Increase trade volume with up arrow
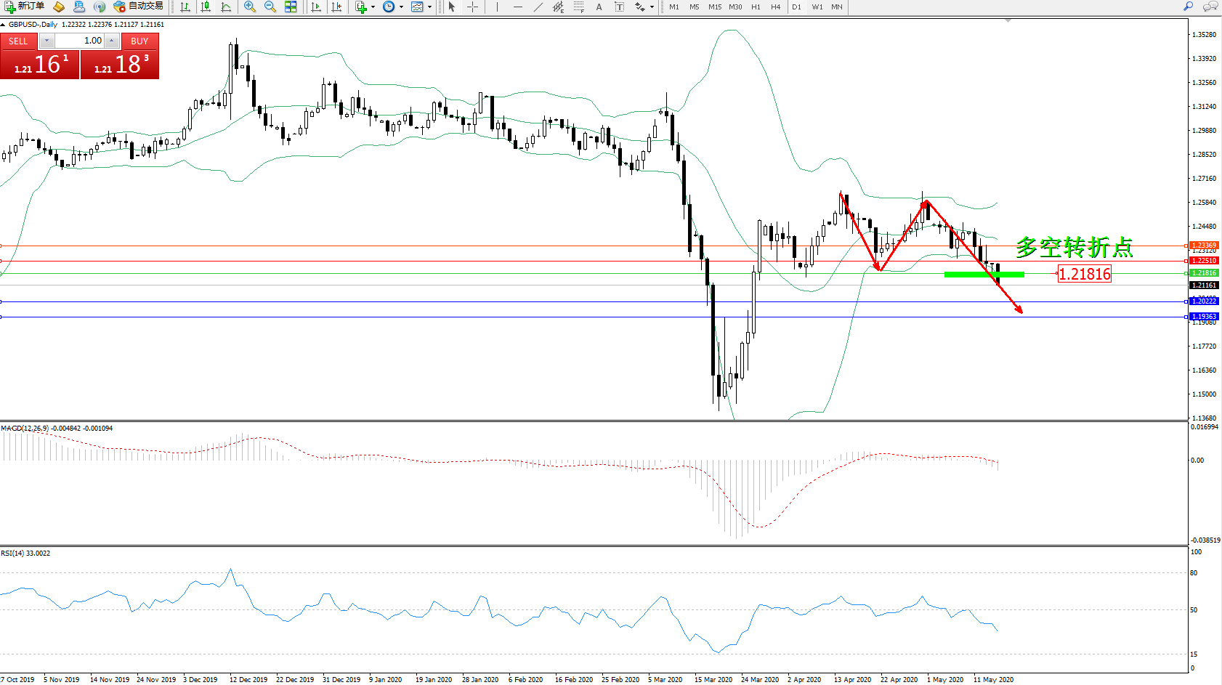Screen dimensions: 1222x685 pos(112,41)
